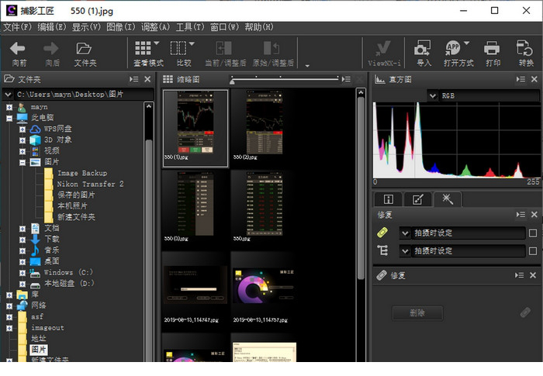Click the 转换 convert icon
This screenshot has height=376, width=543.
click(x=526, y=49)
